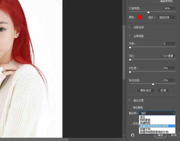Open the 指示 选定区域 dropdown
Screen dimensions: 180x141
[x=167, y=17]
